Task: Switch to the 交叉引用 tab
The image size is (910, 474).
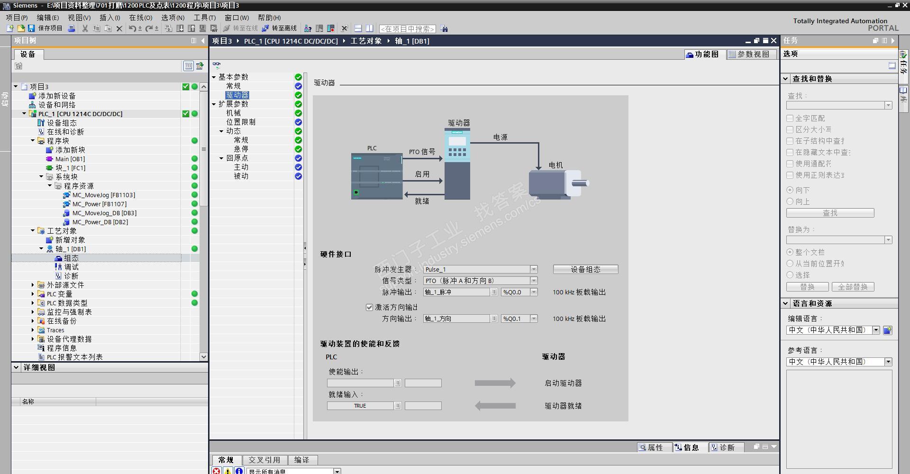Action: tap(264, 460)
